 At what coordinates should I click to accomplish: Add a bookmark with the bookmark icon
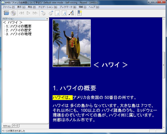pos(79,13)
